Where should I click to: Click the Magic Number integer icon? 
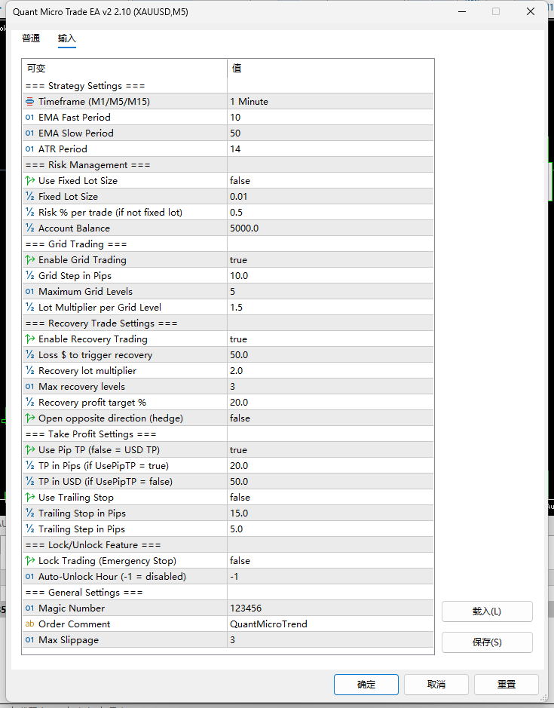tap(30, 608)
